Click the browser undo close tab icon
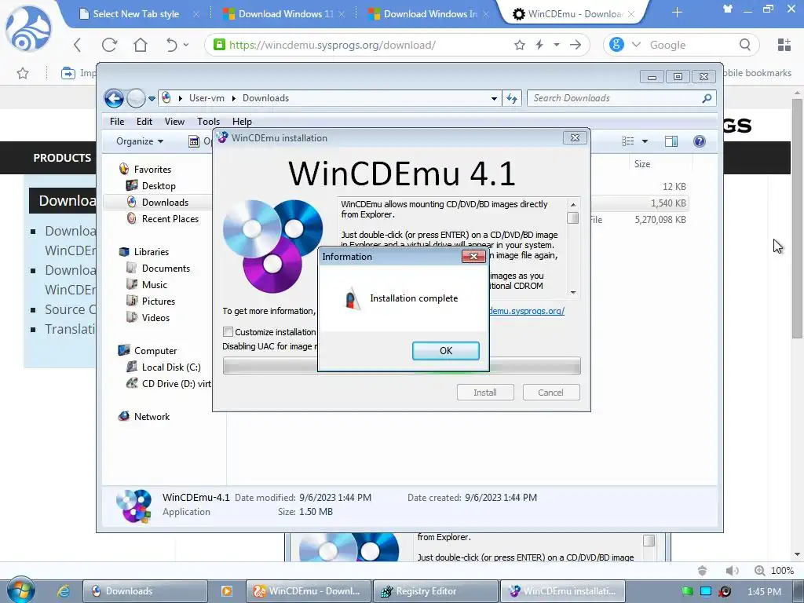This screenshot has width=804, height=603. click(x=172, y=45)
